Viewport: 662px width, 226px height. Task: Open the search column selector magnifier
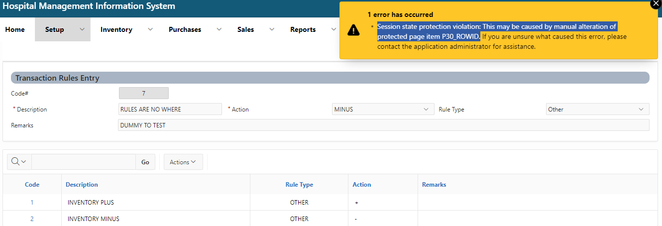click(19, 162)
